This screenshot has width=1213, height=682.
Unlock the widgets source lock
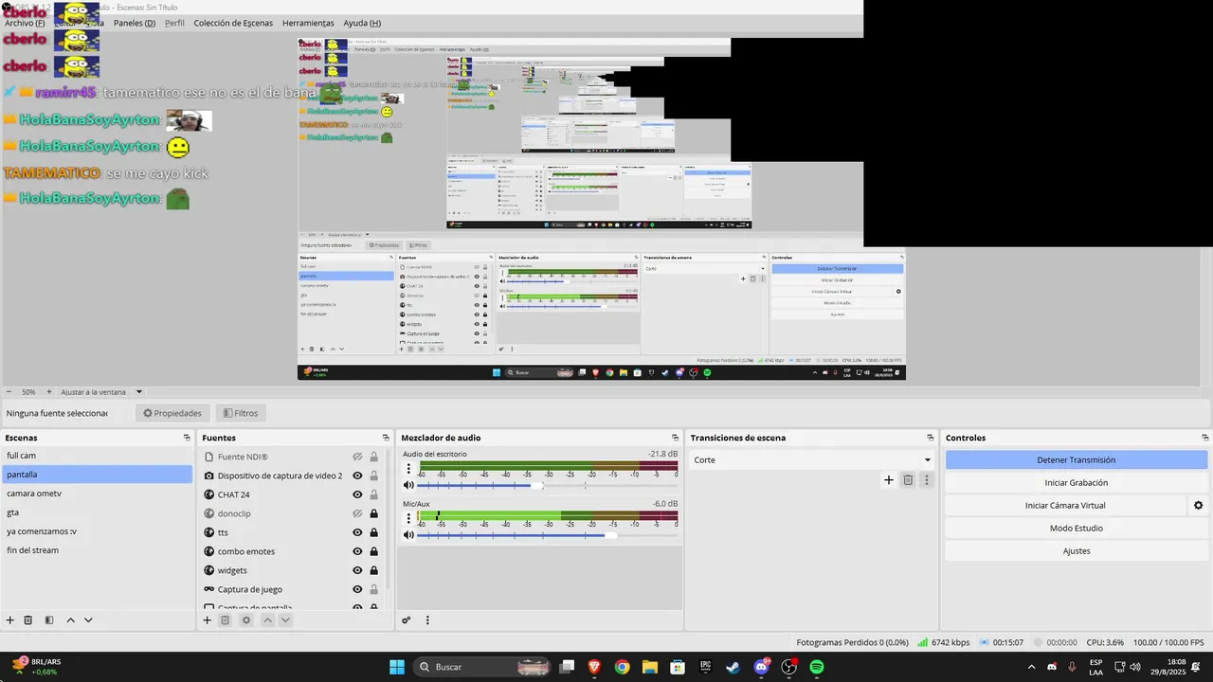pos(374,570)
